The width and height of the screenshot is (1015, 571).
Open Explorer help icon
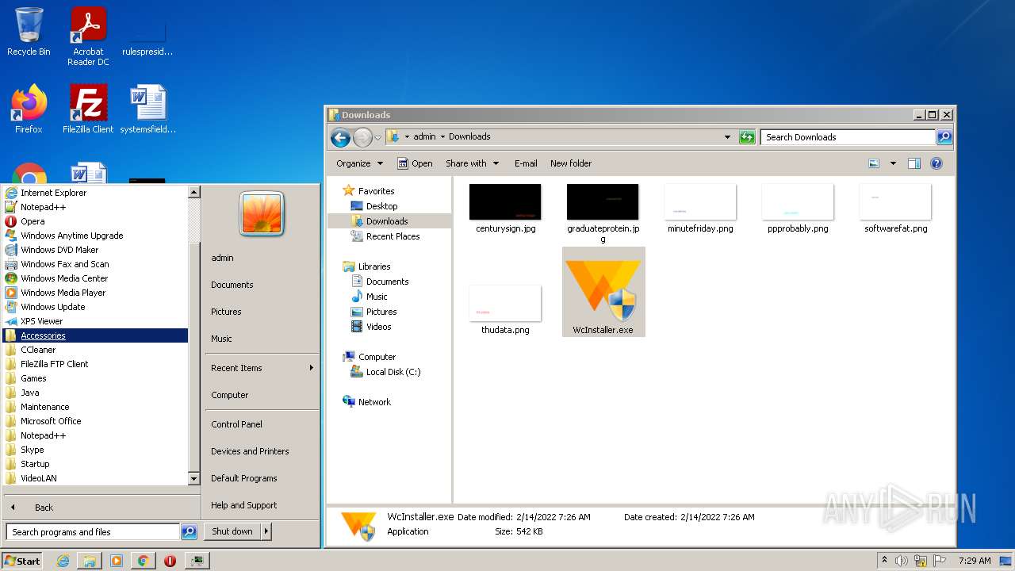click(936, 163)
